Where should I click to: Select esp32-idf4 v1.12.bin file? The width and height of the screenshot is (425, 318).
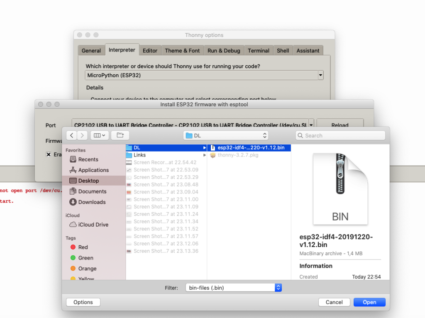(x=249, y=148)
